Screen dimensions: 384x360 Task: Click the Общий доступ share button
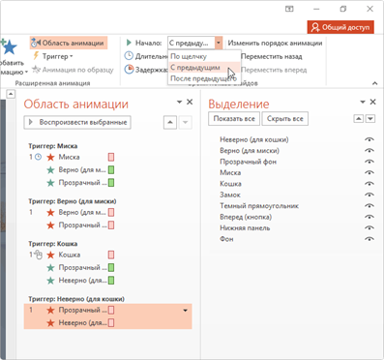point(340,27)
